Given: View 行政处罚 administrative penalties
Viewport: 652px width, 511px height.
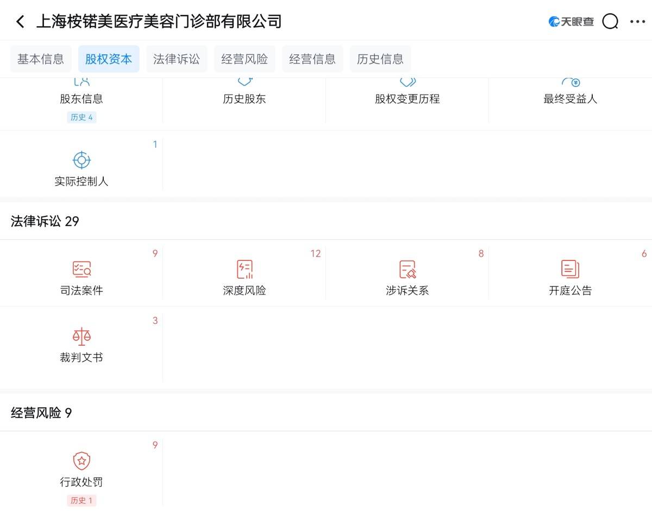Looking at the screenshot, I should [x=81, y=469].
